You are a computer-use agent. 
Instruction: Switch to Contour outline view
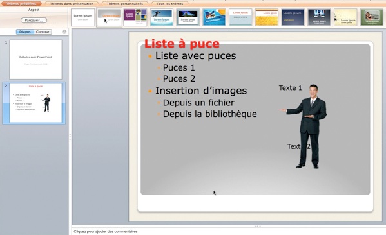point(43,32)
